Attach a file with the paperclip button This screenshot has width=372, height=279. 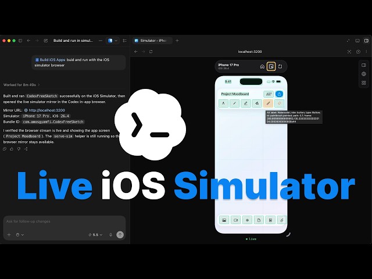(x=281, y=220)
